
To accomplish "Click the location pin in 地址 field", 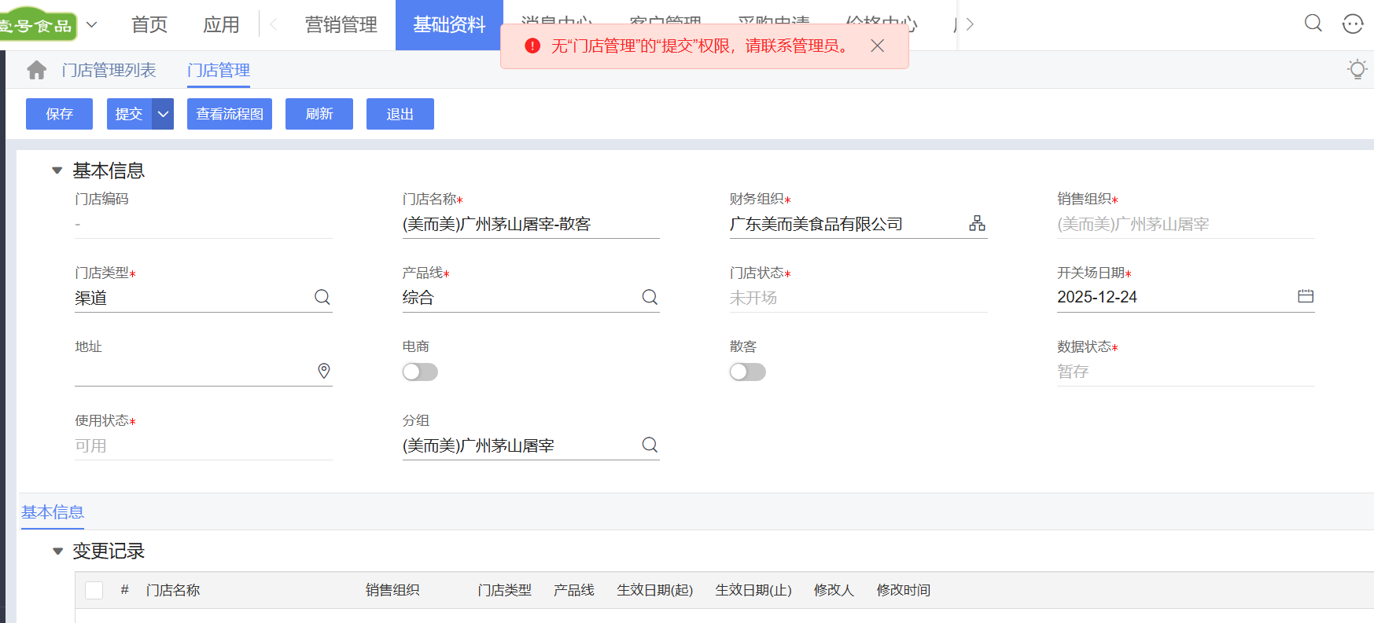I will point(323,371).
